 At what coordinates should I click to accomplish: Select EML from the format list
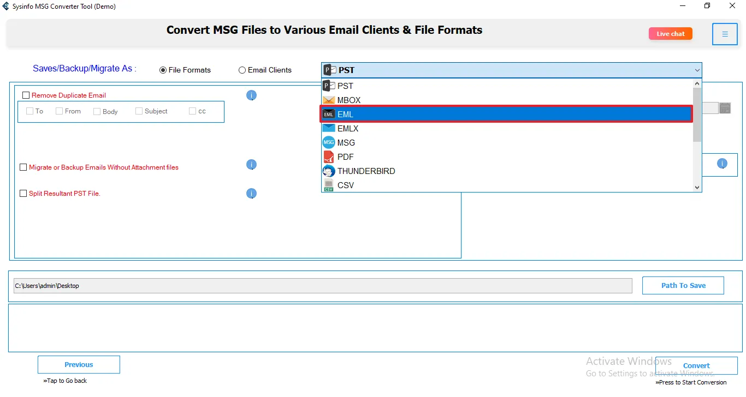click(345, 115)
